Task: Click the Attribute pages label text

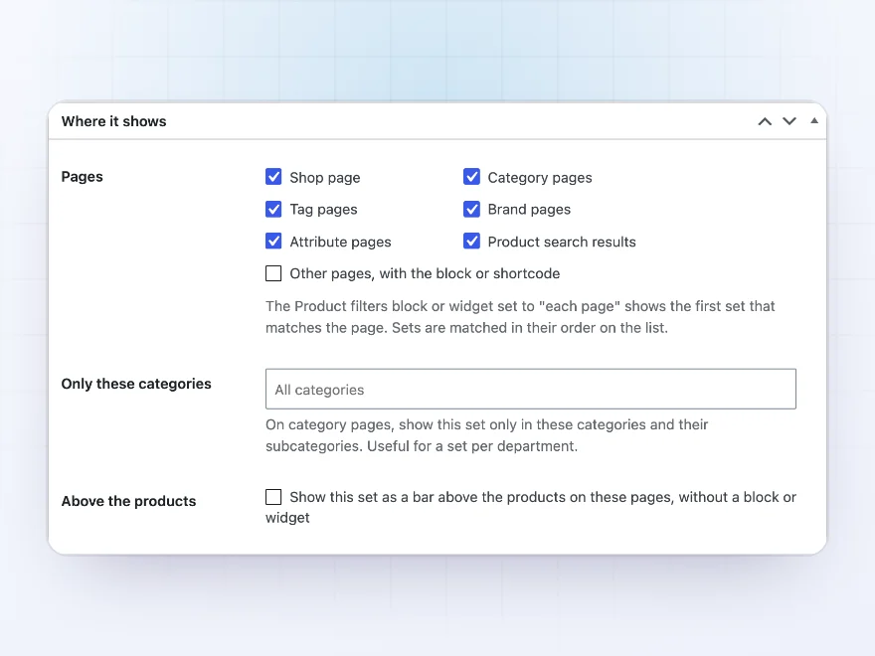Action: (x=340, y=243)
